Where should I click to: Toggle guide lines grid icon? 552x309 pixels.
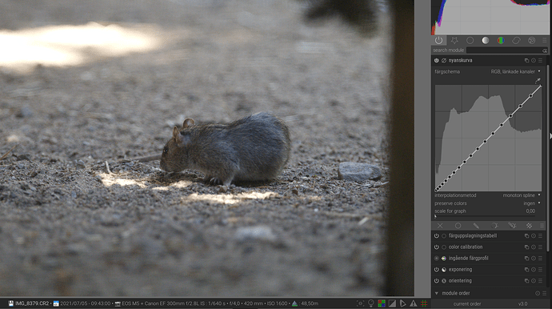(x=424, y=303)
